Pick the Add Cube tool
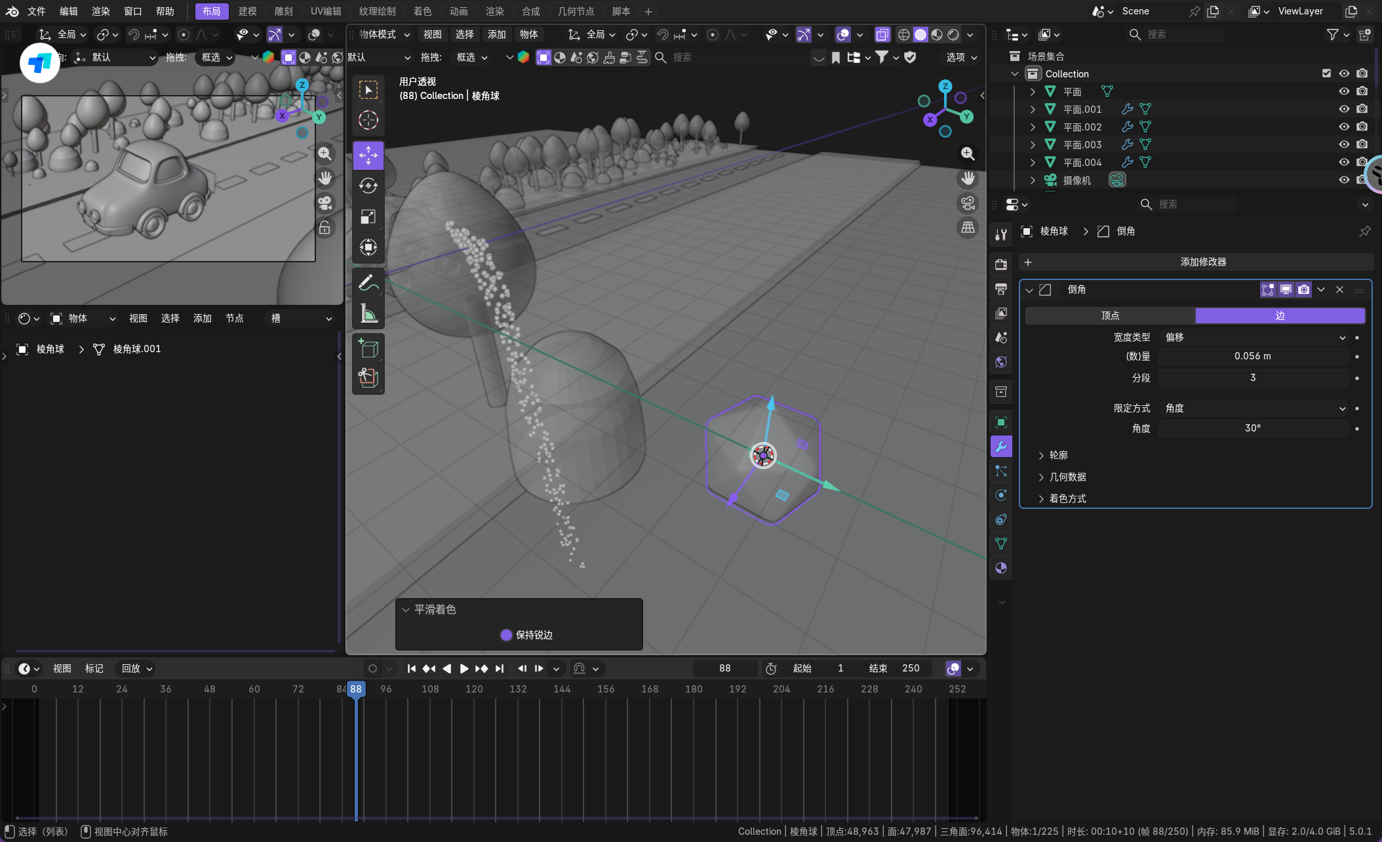Screen dimensions: 1382x842 pos(368,349)
